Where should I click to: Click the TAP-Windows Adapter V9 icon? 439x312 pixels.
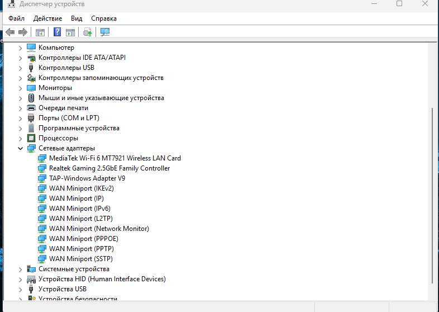click(42, 178)
